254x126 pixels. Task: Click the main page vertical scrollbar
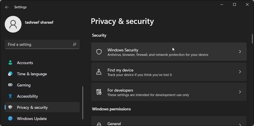click(252, 39)
